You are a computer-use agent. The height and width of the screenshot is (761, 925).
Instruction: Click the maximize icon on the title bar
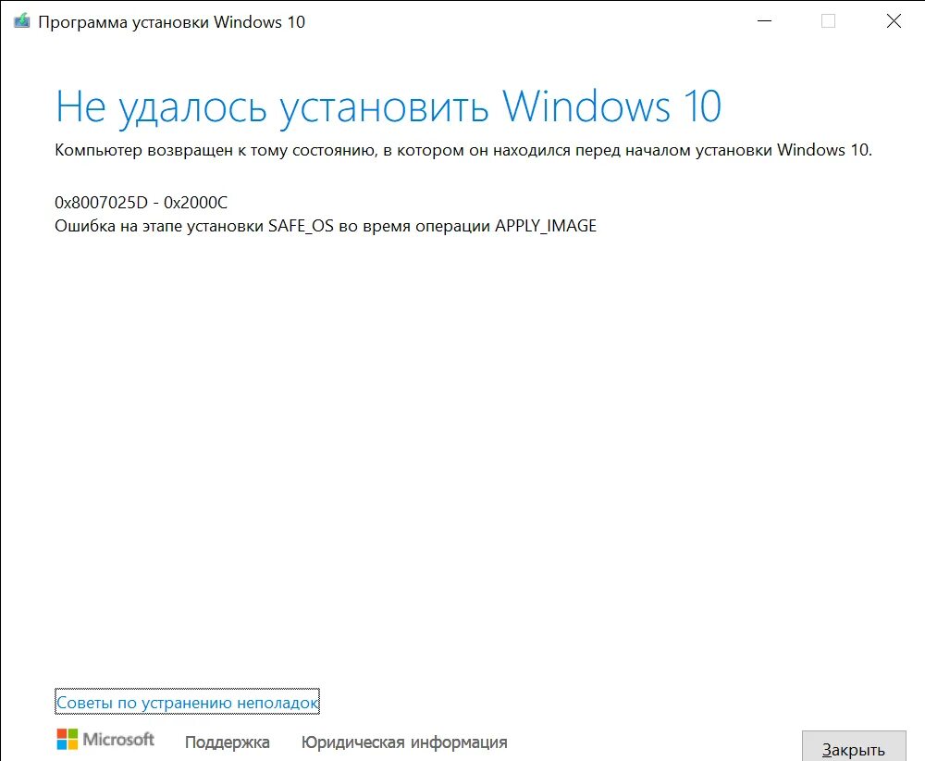[826, 19]
